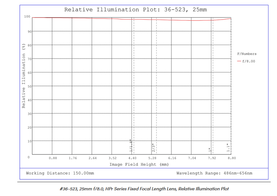Click the 0.88 x-axis tick label
The image size is (277, 196).
(53, 158)
